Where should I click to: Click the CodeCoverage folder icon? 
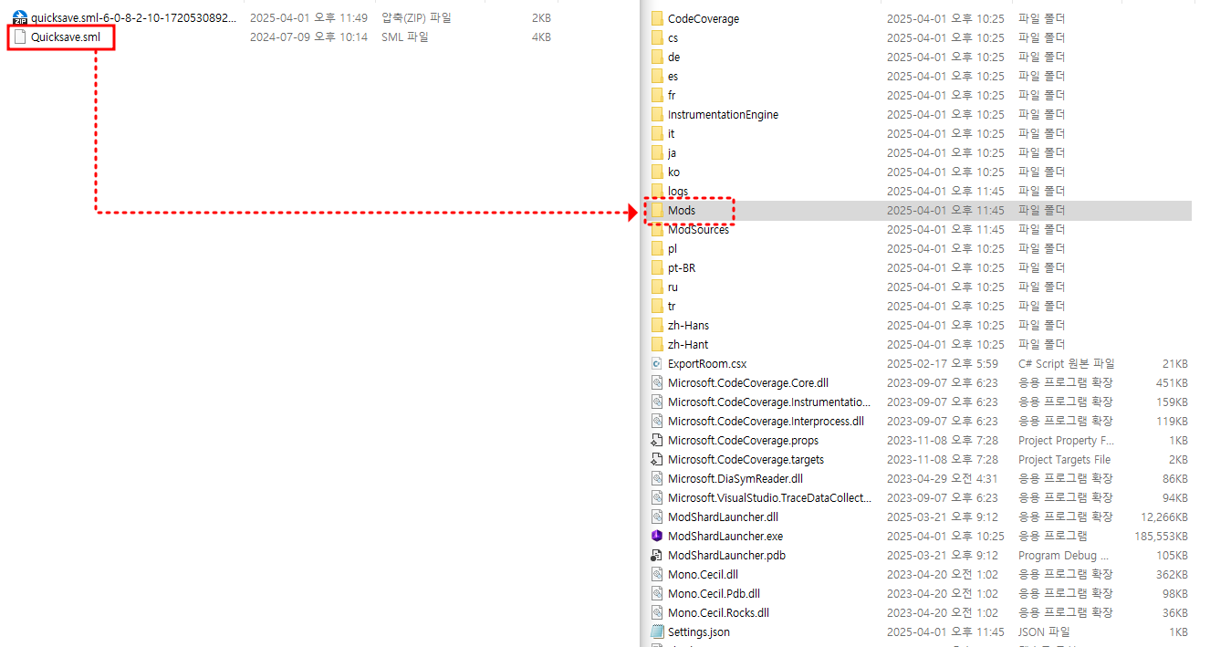point(657,18)
